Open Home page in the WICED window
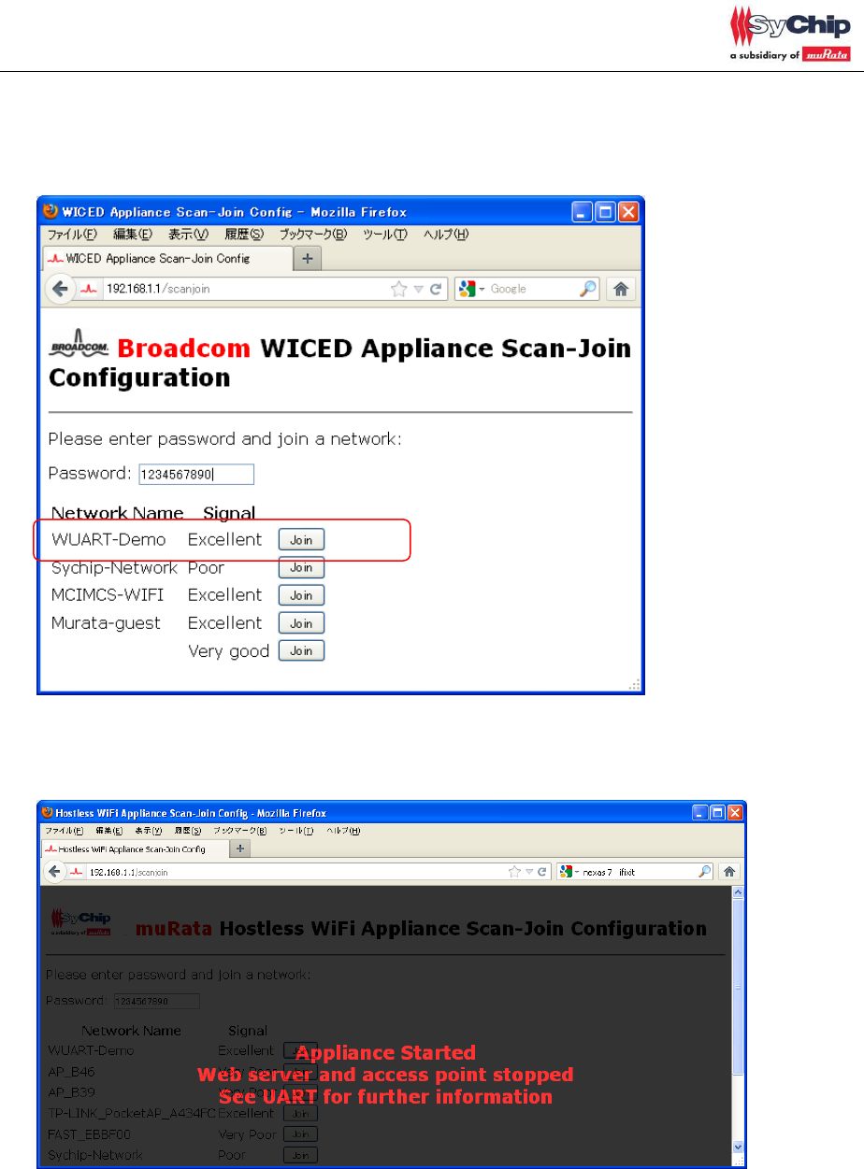The width and height of the screenshot is (864, 1169). 620,289
